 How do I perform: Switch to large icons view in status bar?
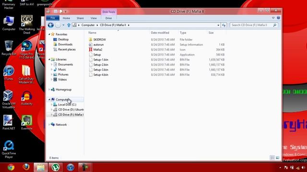click(278, 158)
